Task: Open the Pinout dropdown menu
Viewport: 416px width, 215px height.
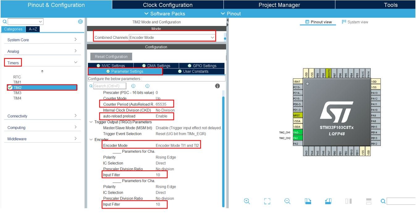Action: pyautogui.click(x=231, y=14)
